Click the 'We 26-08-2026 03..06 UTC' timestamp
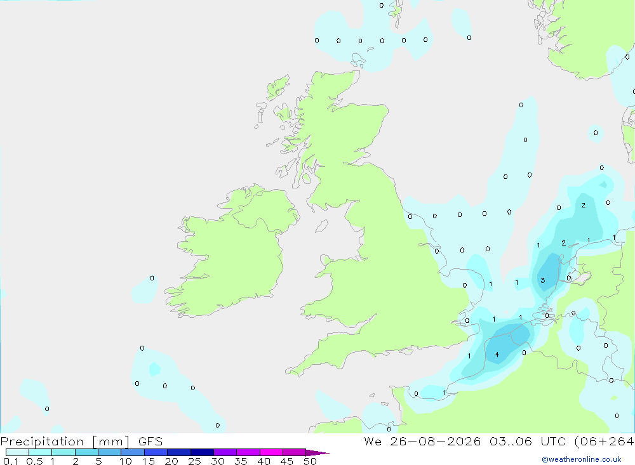Image resolution: width=635 pixels, height=465 pixels. point(465,441)
